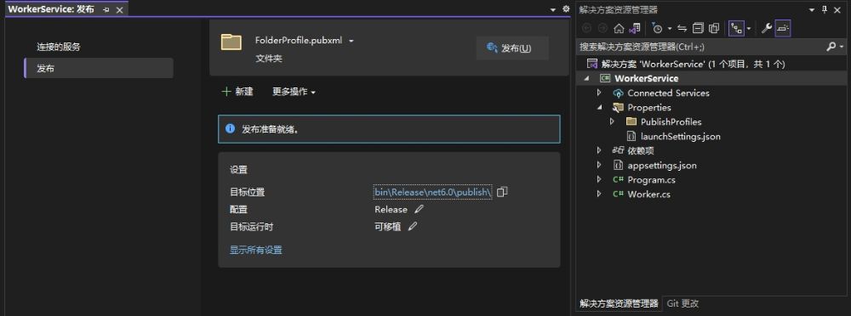Click the yellow publish folder icon
This screenshot has height=316, width=851.
[231, 42]
